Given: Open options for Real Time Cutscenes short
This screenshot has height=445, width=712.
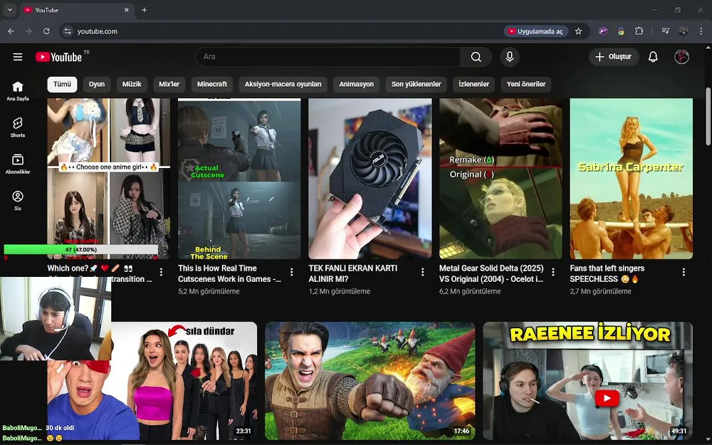Looking at the screenshot, I should coord(292,272).
